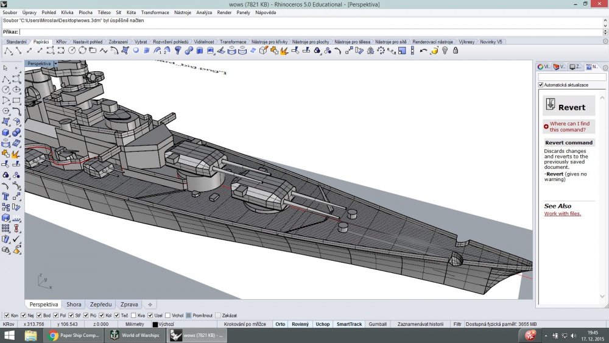Select the arrow pointer tool in sidebar
609x343 pixels.
coord(5,68)
